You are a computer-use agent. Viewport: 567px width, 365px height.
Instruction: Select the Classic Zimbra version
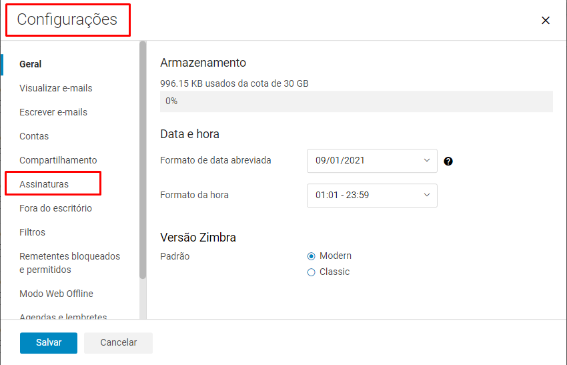(x=312, y=272)
